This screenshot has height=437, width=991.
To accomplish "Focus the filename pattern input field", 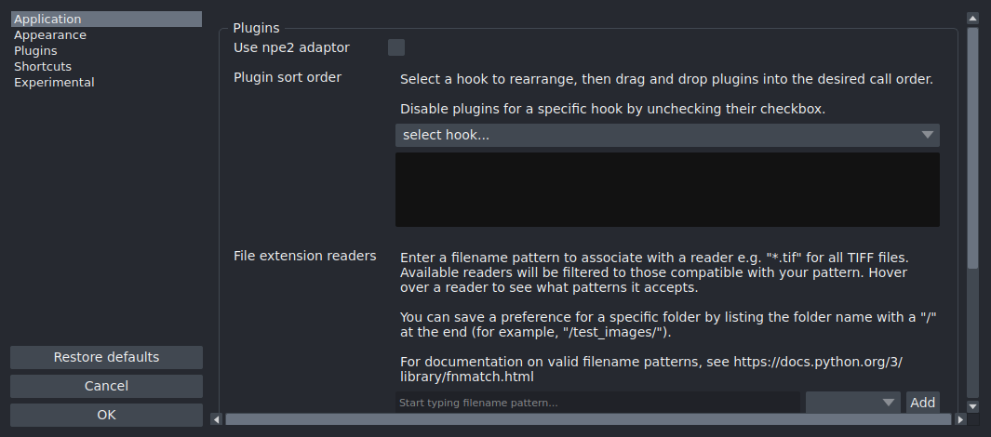I will (596, 403).
